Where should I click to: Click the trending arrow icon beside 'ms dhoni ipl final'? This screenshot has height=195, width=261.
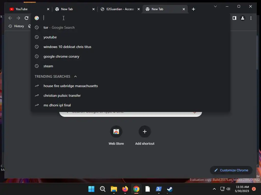pos(37,105)
